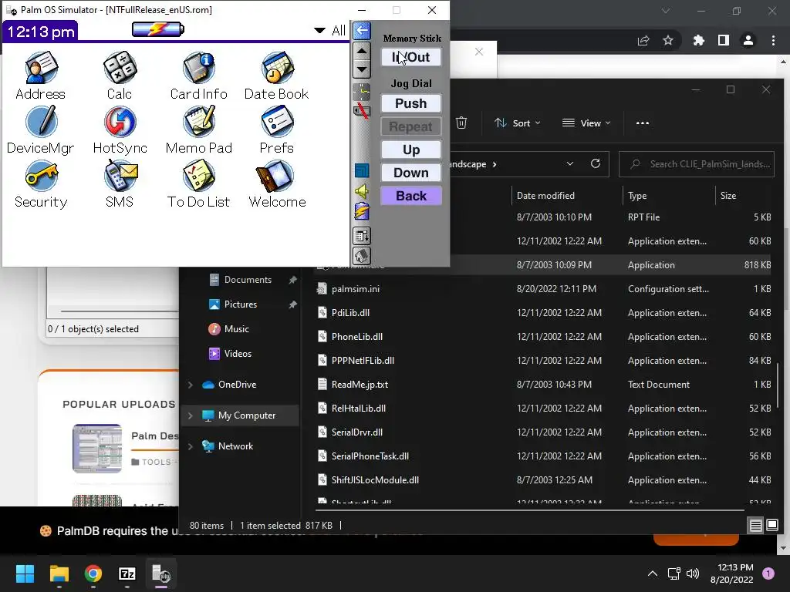Click the scroll up arrow in simulator strip
This screenshot has width=790, height=592.
point(362,51)
